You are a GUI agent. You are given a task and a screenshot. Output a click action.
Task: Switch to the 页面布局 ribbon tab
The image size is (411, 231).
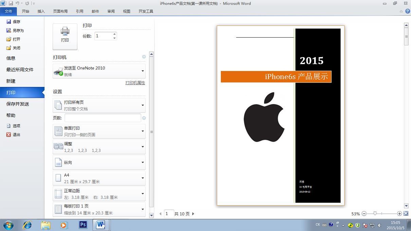(x=60, y=11)
